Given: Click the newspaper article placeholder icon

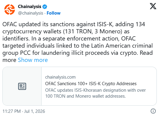Looking at the screenshot, I should click(x=22, y=86).
